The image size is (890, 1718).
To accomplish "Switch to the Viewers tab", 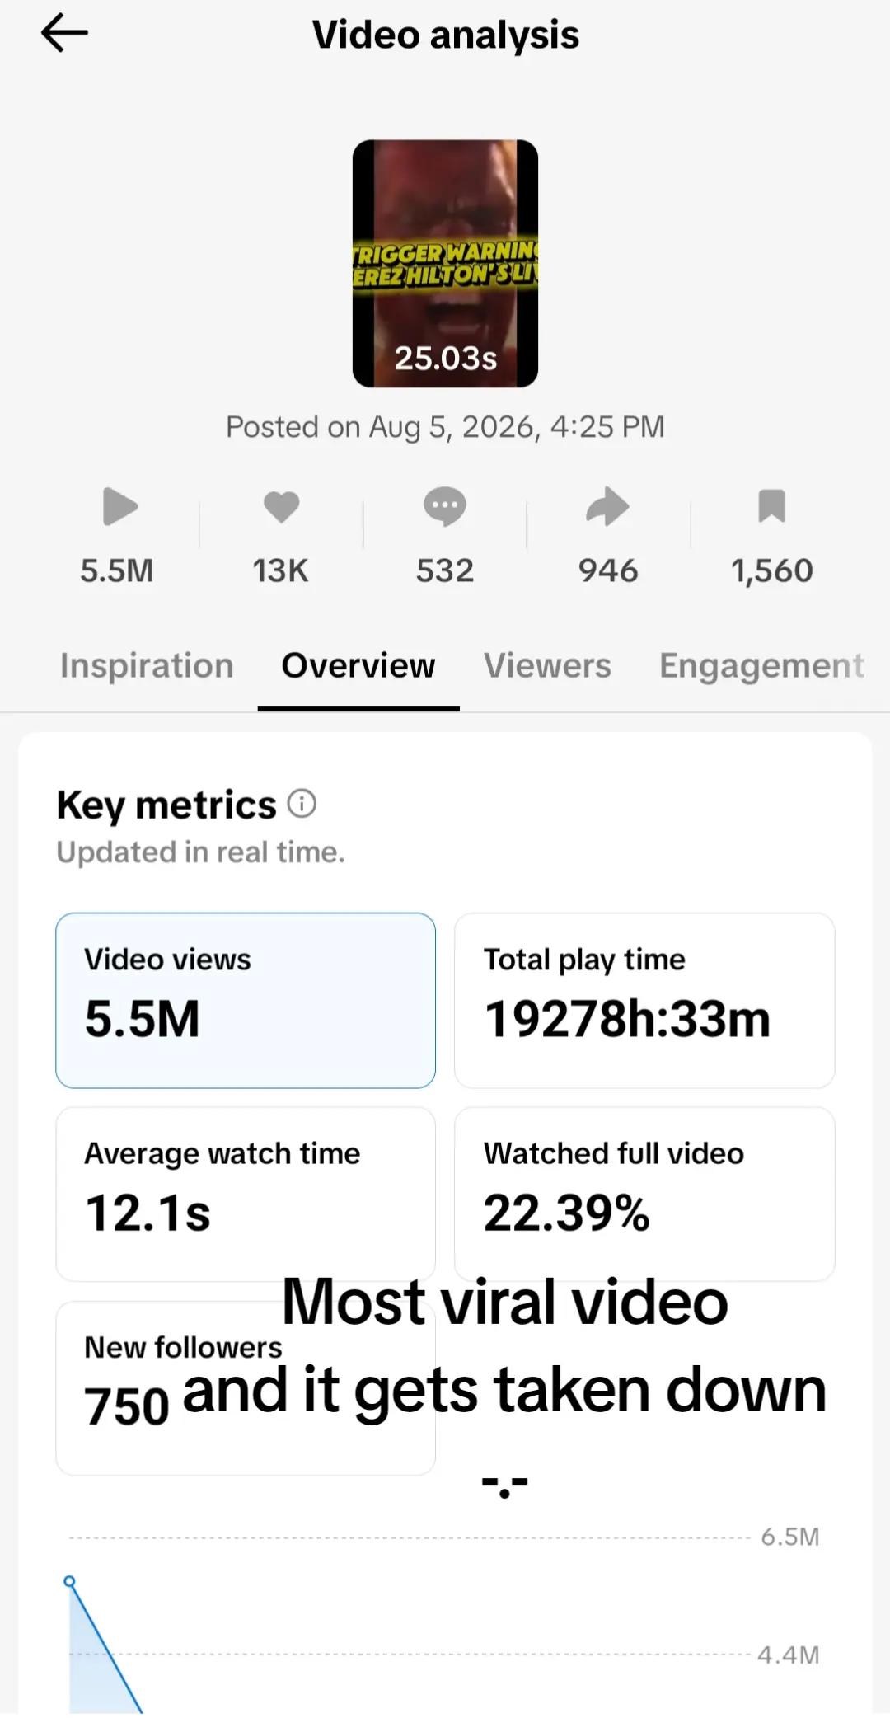I will click(x=547, y=666).
